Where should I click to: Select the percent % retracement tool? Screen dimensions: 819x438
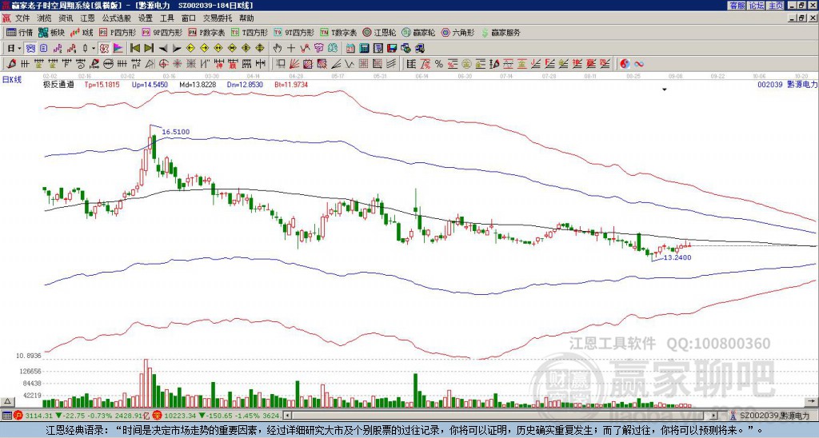tap(439, 64)
